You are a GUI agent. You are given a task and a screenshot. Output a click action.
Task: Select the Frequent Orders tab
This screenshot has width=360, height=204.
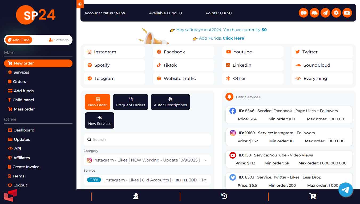click(130, 102)
